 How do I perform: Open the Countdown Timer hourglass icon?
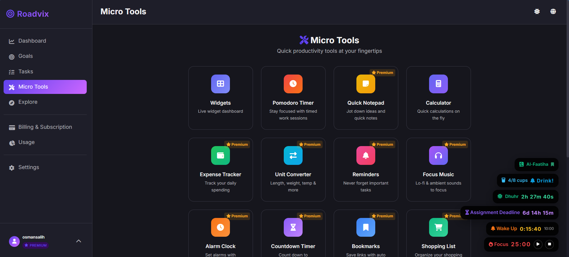pyautogui.click(x=293, y=227)
